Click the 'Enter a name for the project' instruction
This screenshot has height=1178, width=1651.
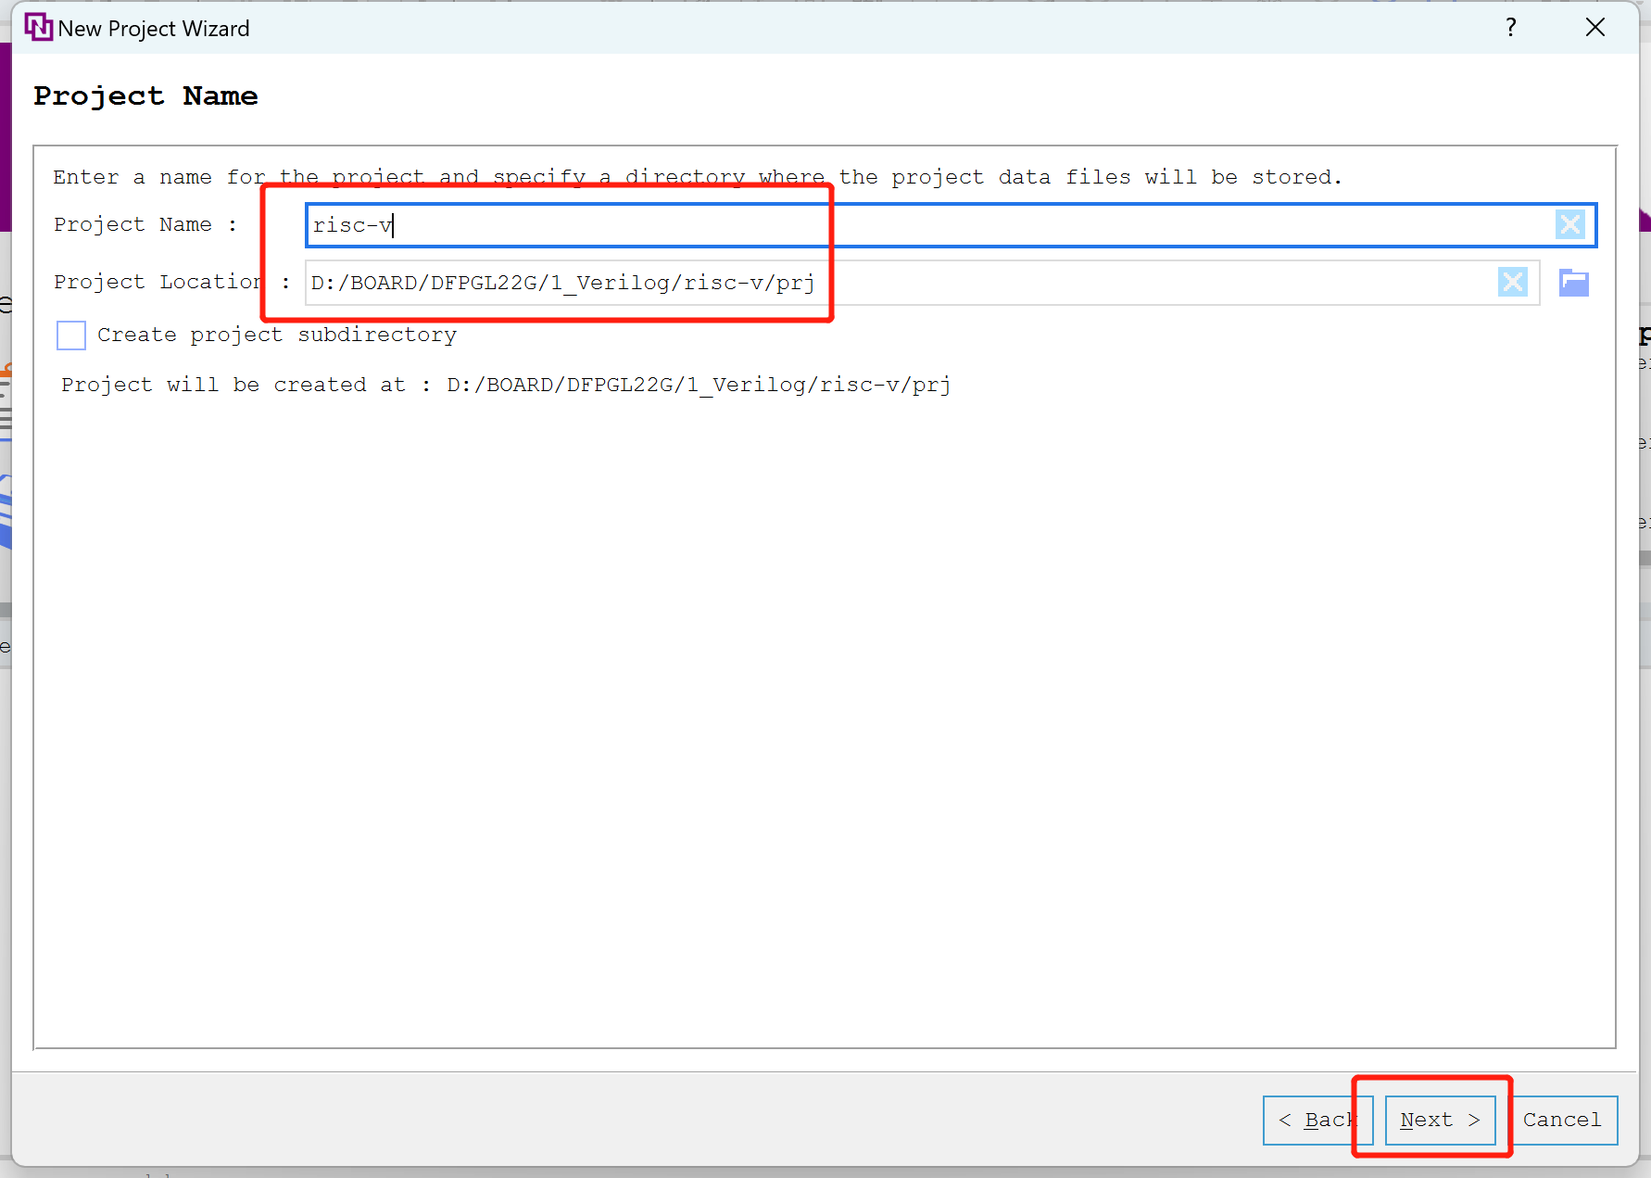coord(697,177)
